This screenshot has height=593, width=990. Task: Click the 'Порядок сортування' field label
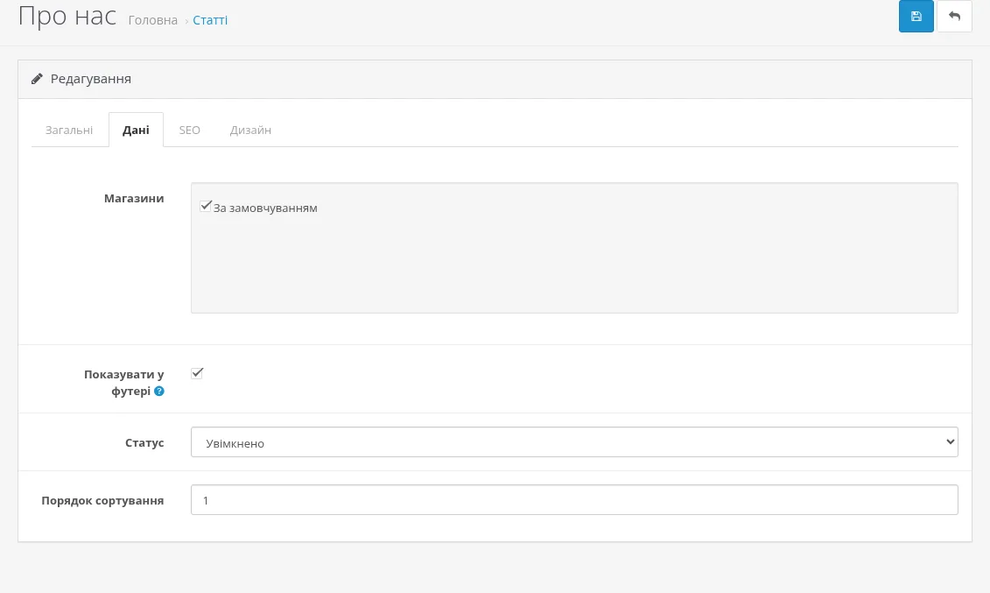coord(103,501)
